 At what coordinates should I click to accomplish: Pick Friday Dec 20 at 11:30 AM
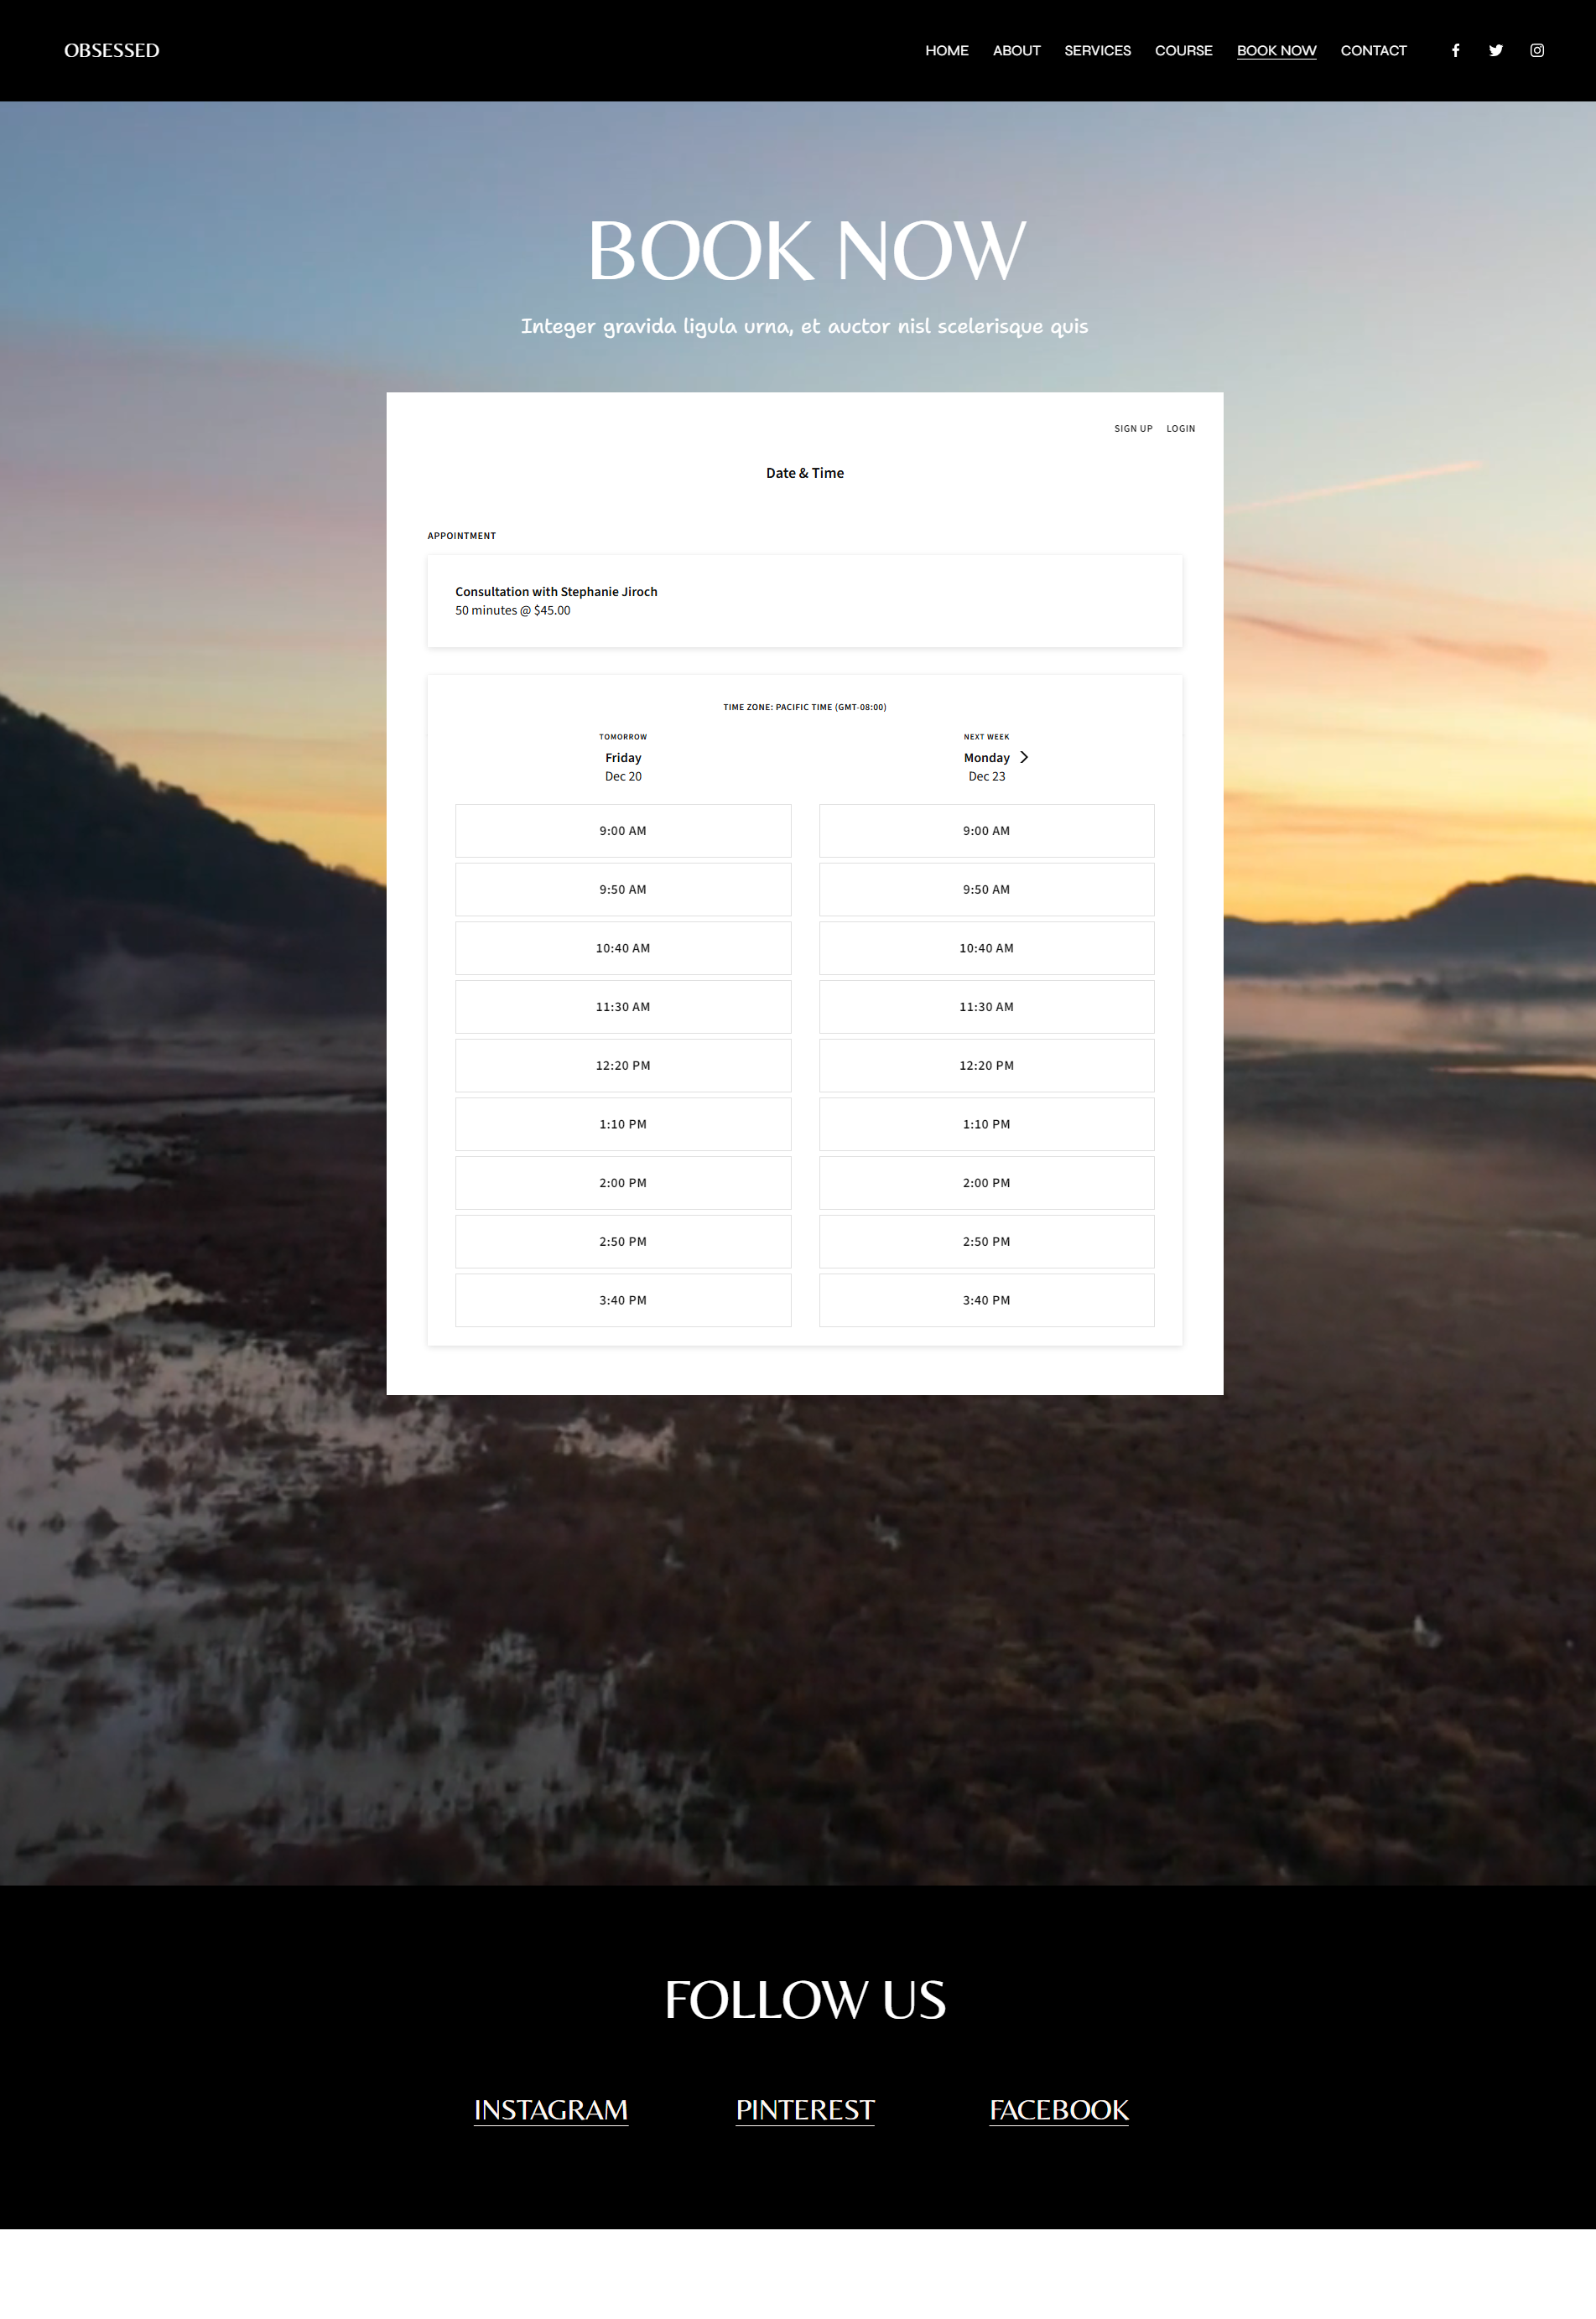623,1007
